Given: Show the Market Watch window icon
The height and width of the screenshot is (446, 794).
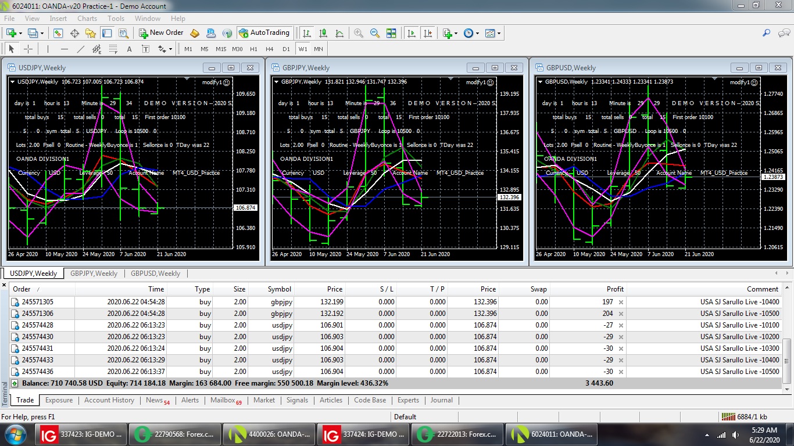Looking at the screenshot, I should coord(58,33).
